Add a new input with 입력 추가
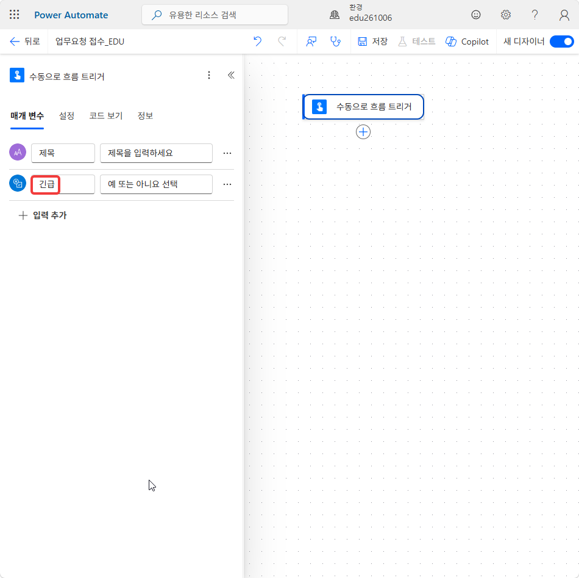This screenshot has height=578, width=579. [x=43, y=215]
